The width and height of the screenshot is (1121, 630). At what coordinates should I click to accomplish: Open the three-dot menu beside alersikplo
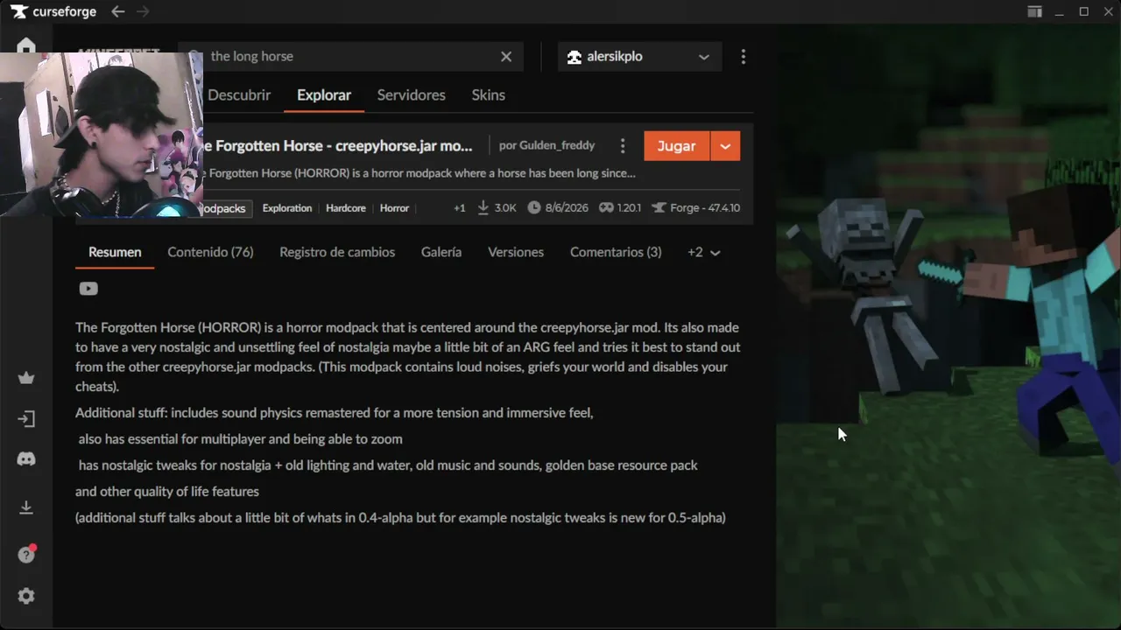pyautogui.click(x=744, y=56)
